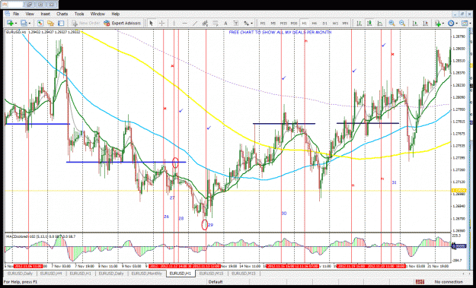
Task: Select the Text tool (A)
Action: pyautogui.click(x=225, y=23)
